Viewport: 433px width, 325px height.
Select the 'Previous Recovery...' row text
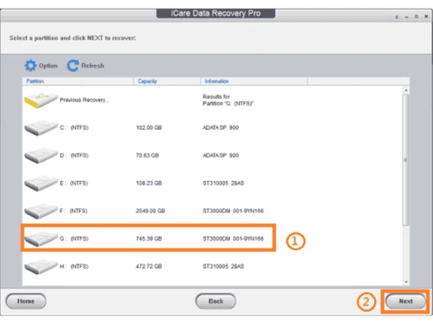84,100
